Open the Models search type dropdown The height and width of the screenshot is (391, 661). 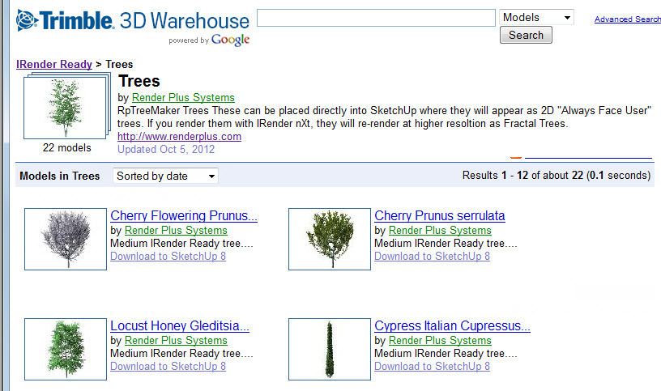point(536,17)
